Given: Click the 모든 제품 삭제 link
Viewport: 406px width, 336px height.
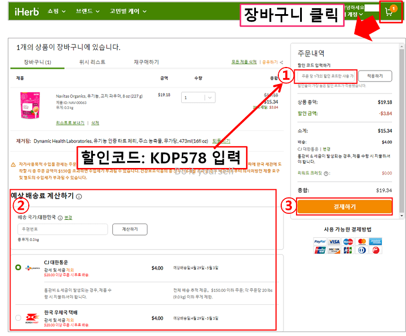Looking at the screenshot, I should [244, 62].
